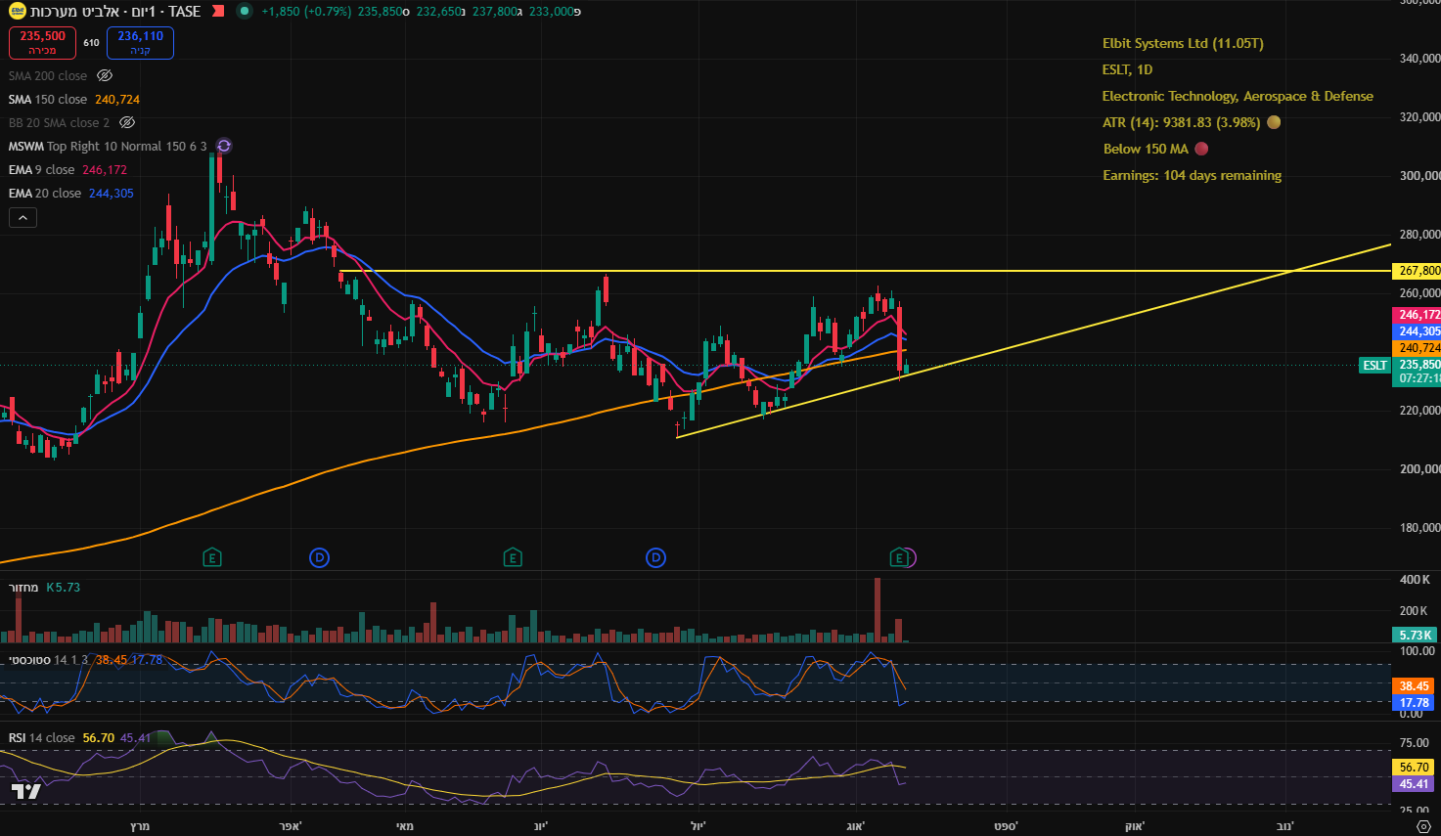
Task: Select the SMA 200 close legend name
Action: pos(48,75)
